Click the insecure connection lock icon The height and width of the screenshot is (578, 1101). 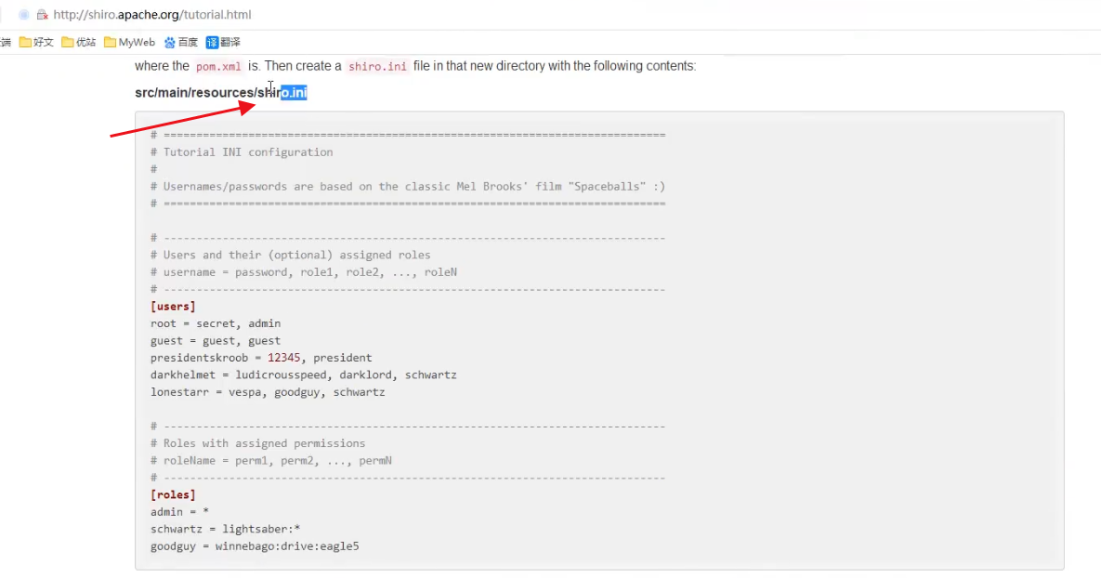(x=42, y=15)
